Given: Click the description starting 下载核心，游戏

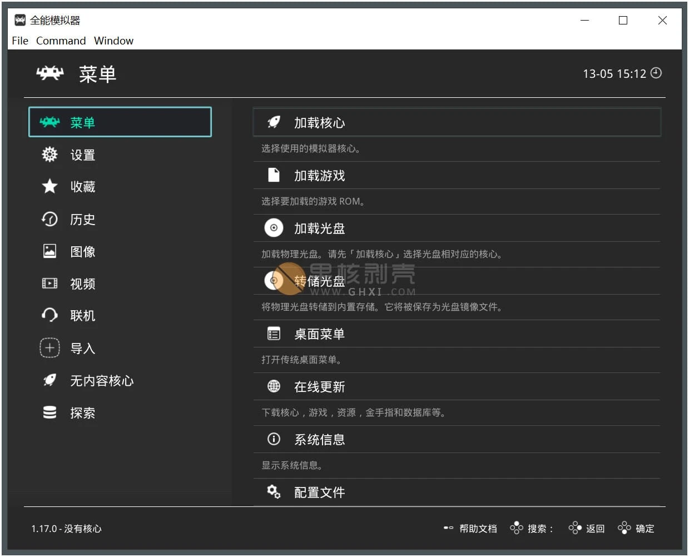Looking at the screenshot, I should [354, 412].
